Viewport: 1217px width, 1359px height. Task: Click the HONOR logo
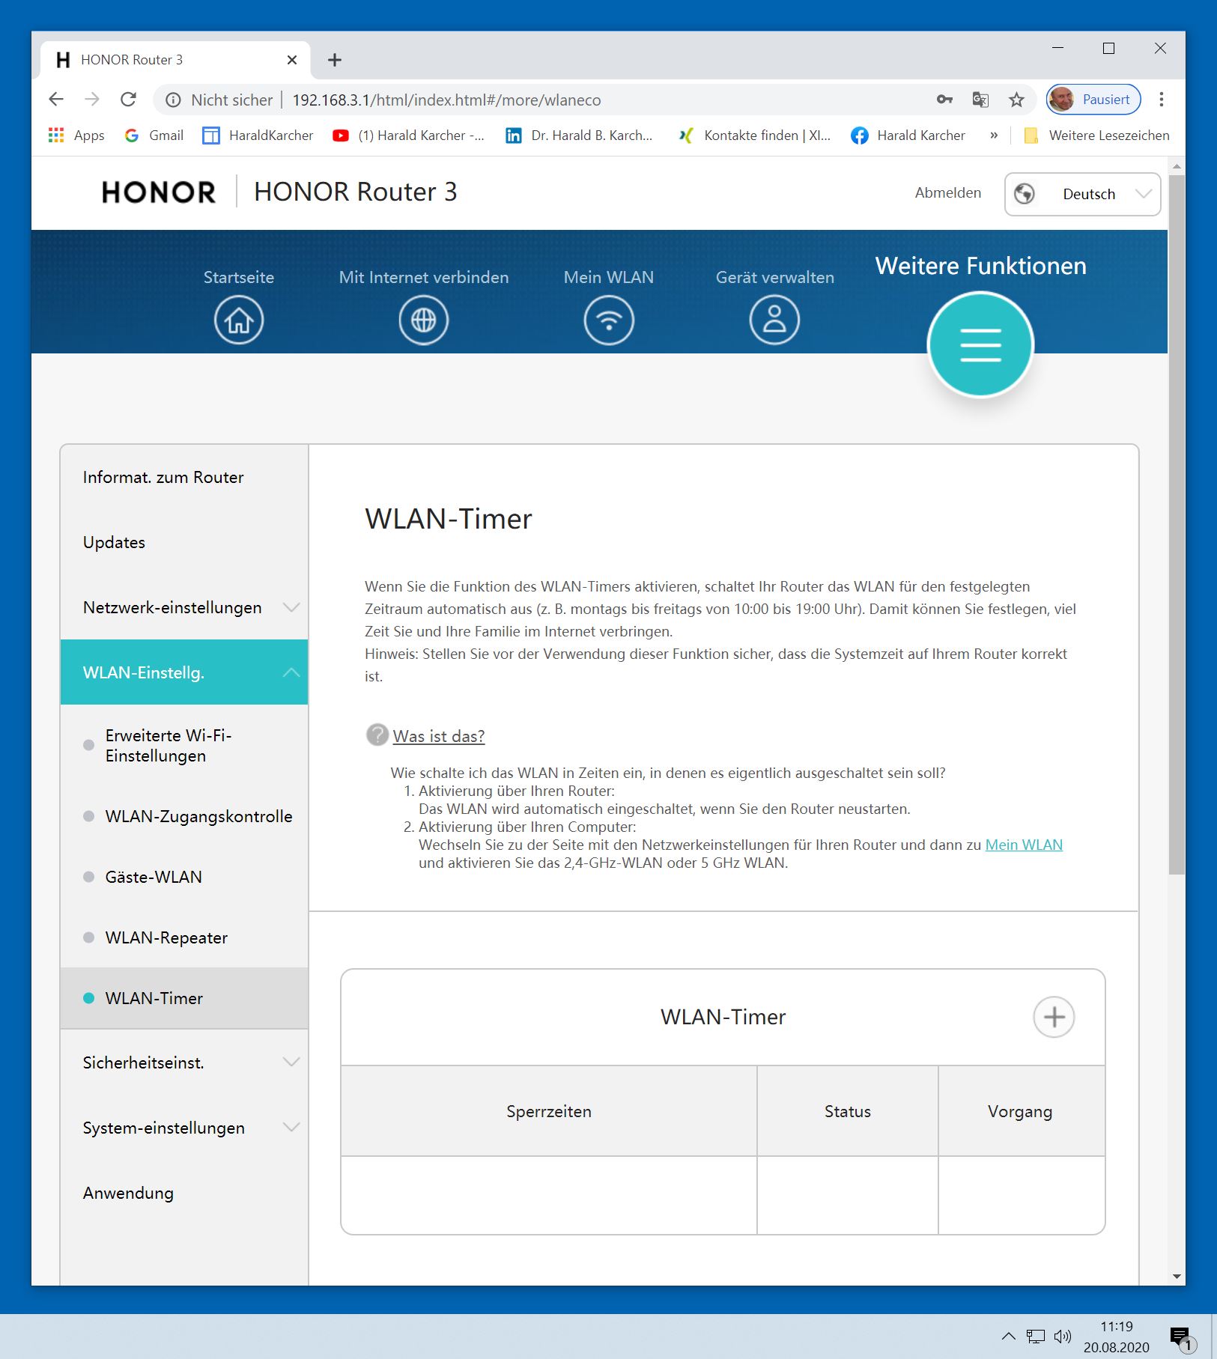coord(159,192)
